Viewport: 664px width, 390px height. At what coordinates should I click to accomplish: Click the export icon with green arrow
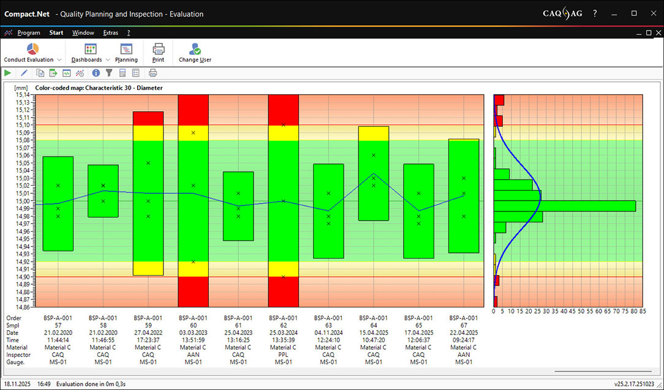pyautogui.click(x=53, y=73)
